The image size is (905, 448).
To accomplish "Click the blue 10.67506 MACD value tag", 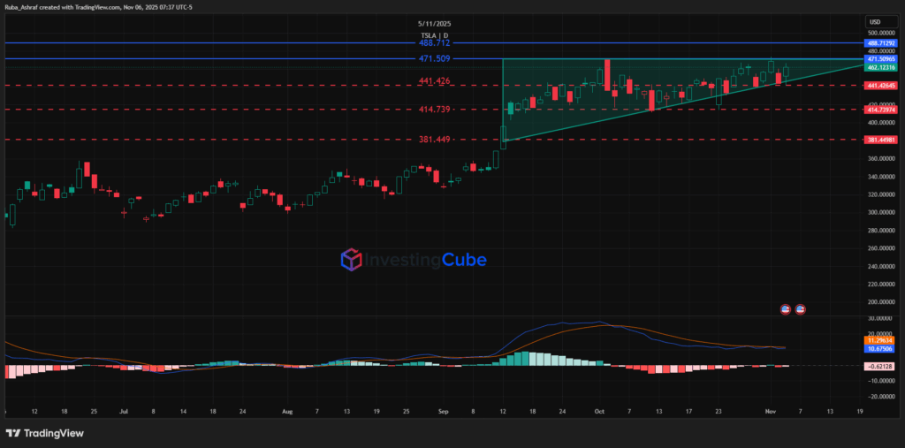I will pos(882,348).
